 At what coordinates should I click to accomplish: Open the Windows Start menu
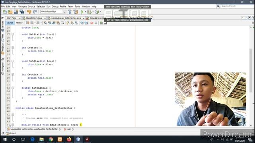coord(5,139)
